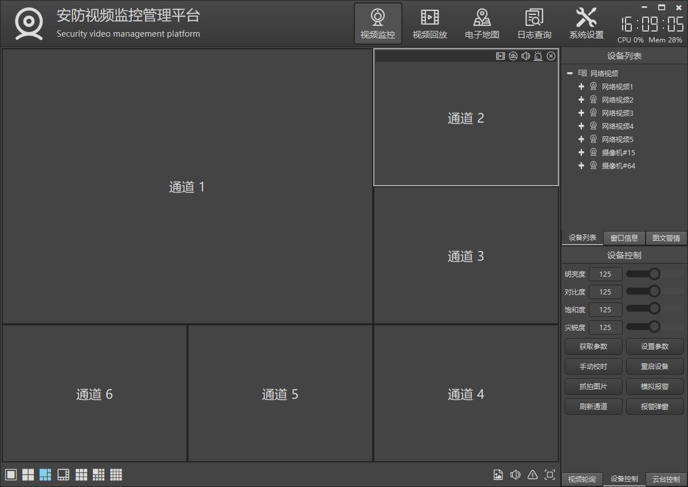Image resolution: width=688 pixels, height=487 pixels.
Task: Click the 抓拍图片 button
Action: [x=593, y=386]
